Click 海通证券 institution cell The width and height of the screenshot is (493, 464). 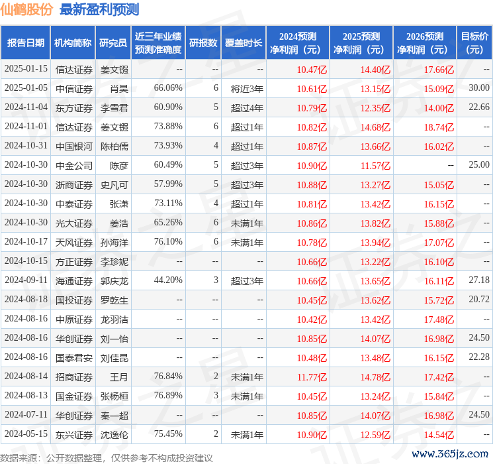74,281
